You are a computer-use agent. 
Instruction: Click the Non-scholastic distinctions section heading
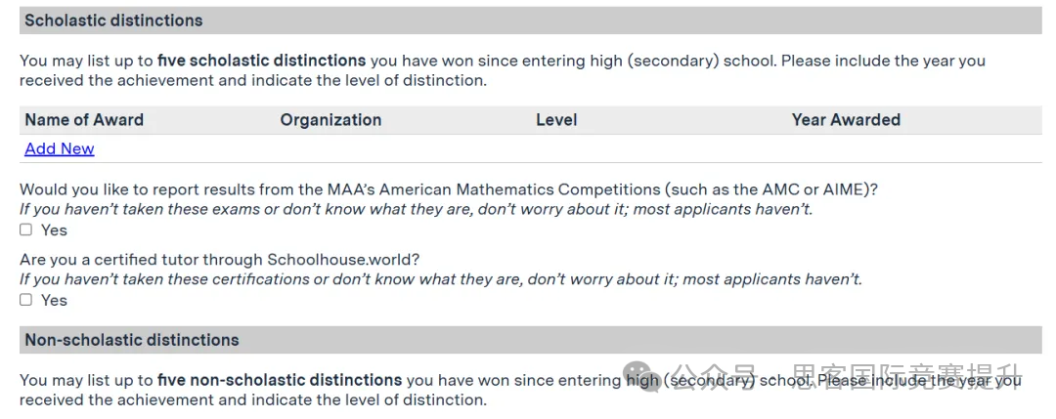tap(132, 340)
